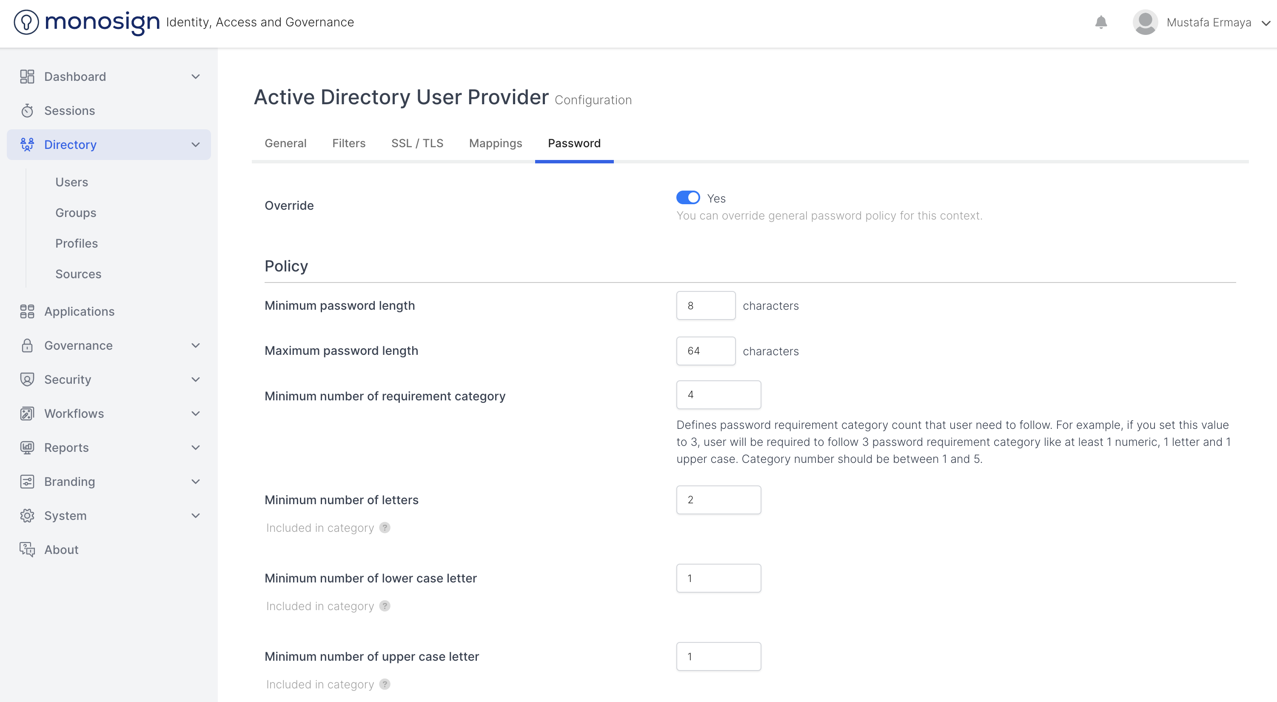Screen dimensions: 1277x702
Task: Click the About icon in sidebar
Action: (x=27, y=549)
